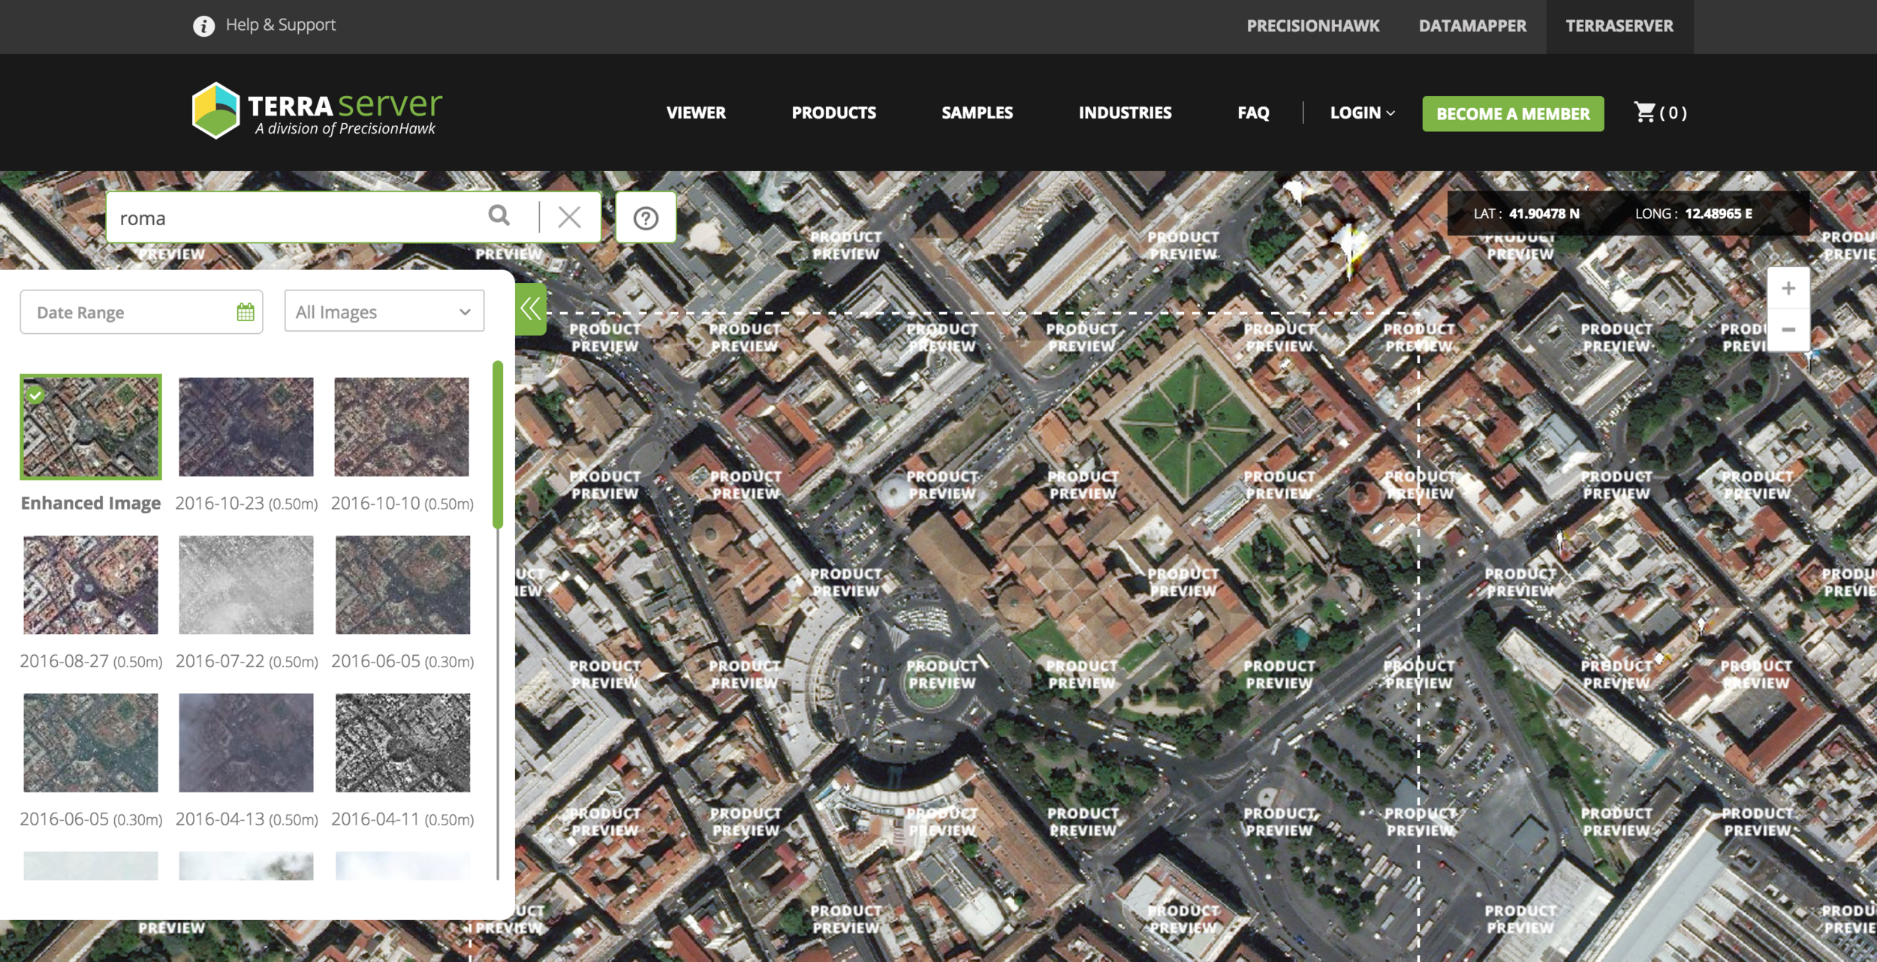
Task: Zoom in on the map
Action: click(x=1788, y=289)
